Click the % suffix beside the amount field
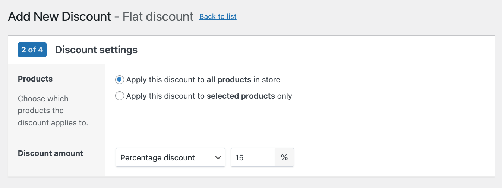Image resolution: width=502 pixels, height=188 pixels. point(284,157)
